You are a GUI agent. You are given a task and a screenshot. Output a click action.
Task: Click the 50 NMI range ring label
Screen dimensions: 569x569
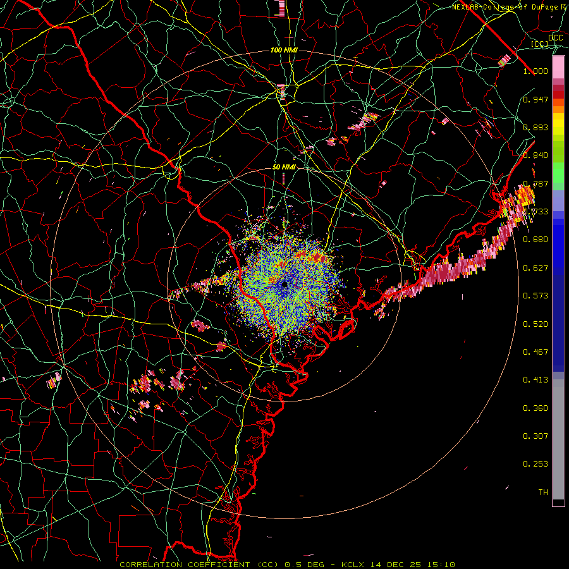284,168
